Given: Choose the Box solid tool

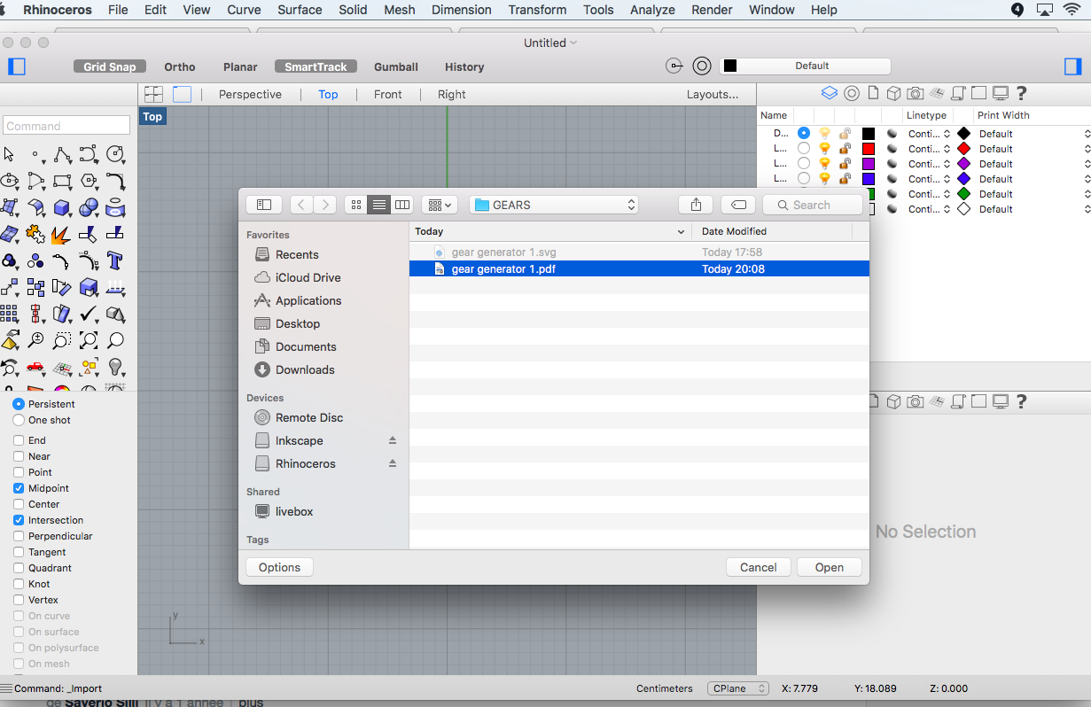Looking at the screenshot, I should click(x=62, y=208).
